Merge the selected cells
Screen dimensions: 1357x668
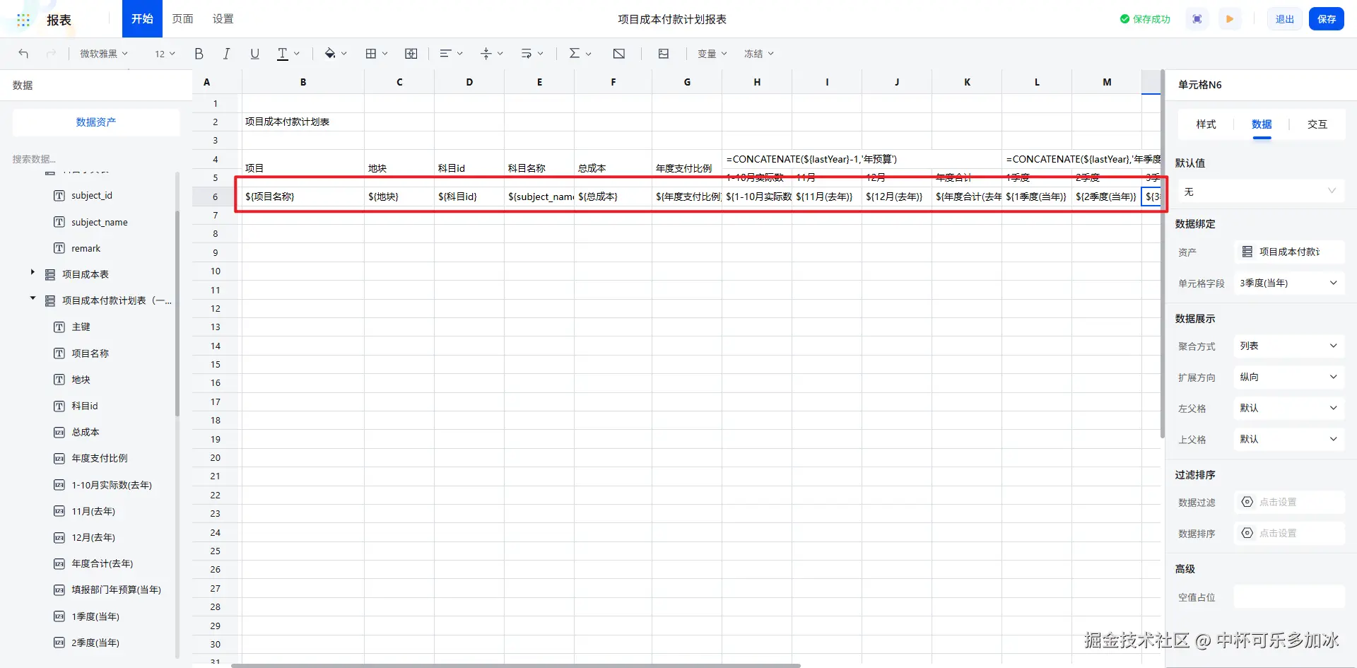coord(411,54)
